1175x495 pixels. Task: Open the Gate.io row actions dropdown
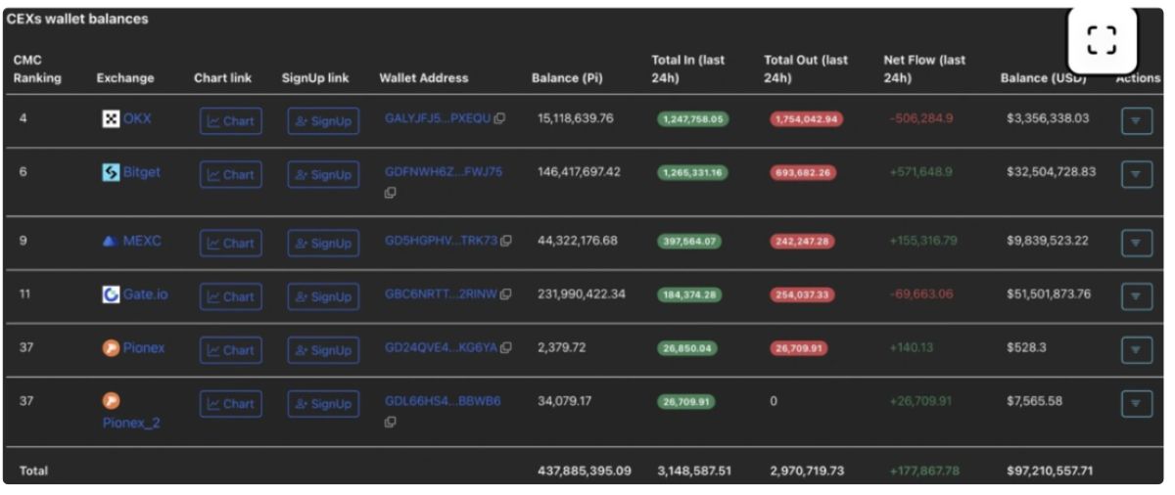click(x=1136, y=295)
